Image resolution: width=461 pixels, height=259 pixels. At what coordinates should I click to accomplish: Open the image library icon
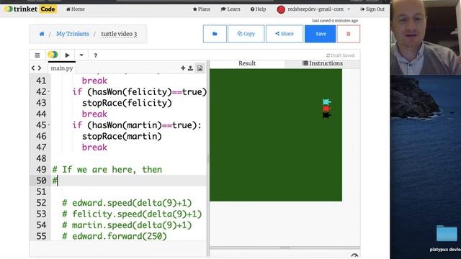[200, 68]
